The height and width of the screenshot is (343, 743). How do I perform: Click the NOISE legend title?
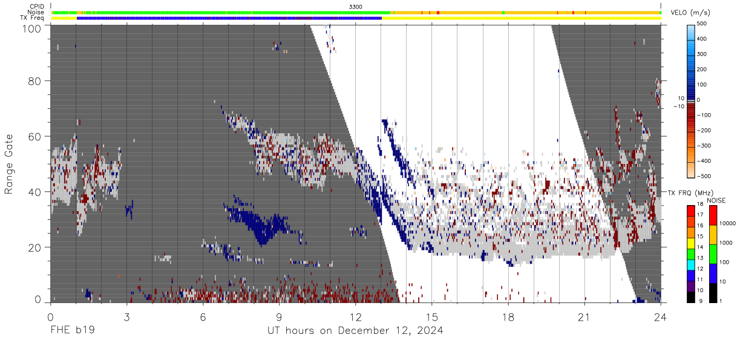(x=716, y=200)
